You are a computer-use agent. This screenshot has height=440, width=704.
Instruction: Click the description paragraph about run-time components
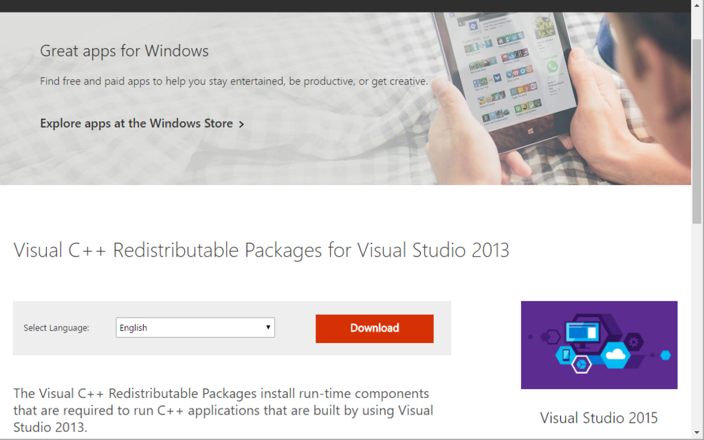223,410
